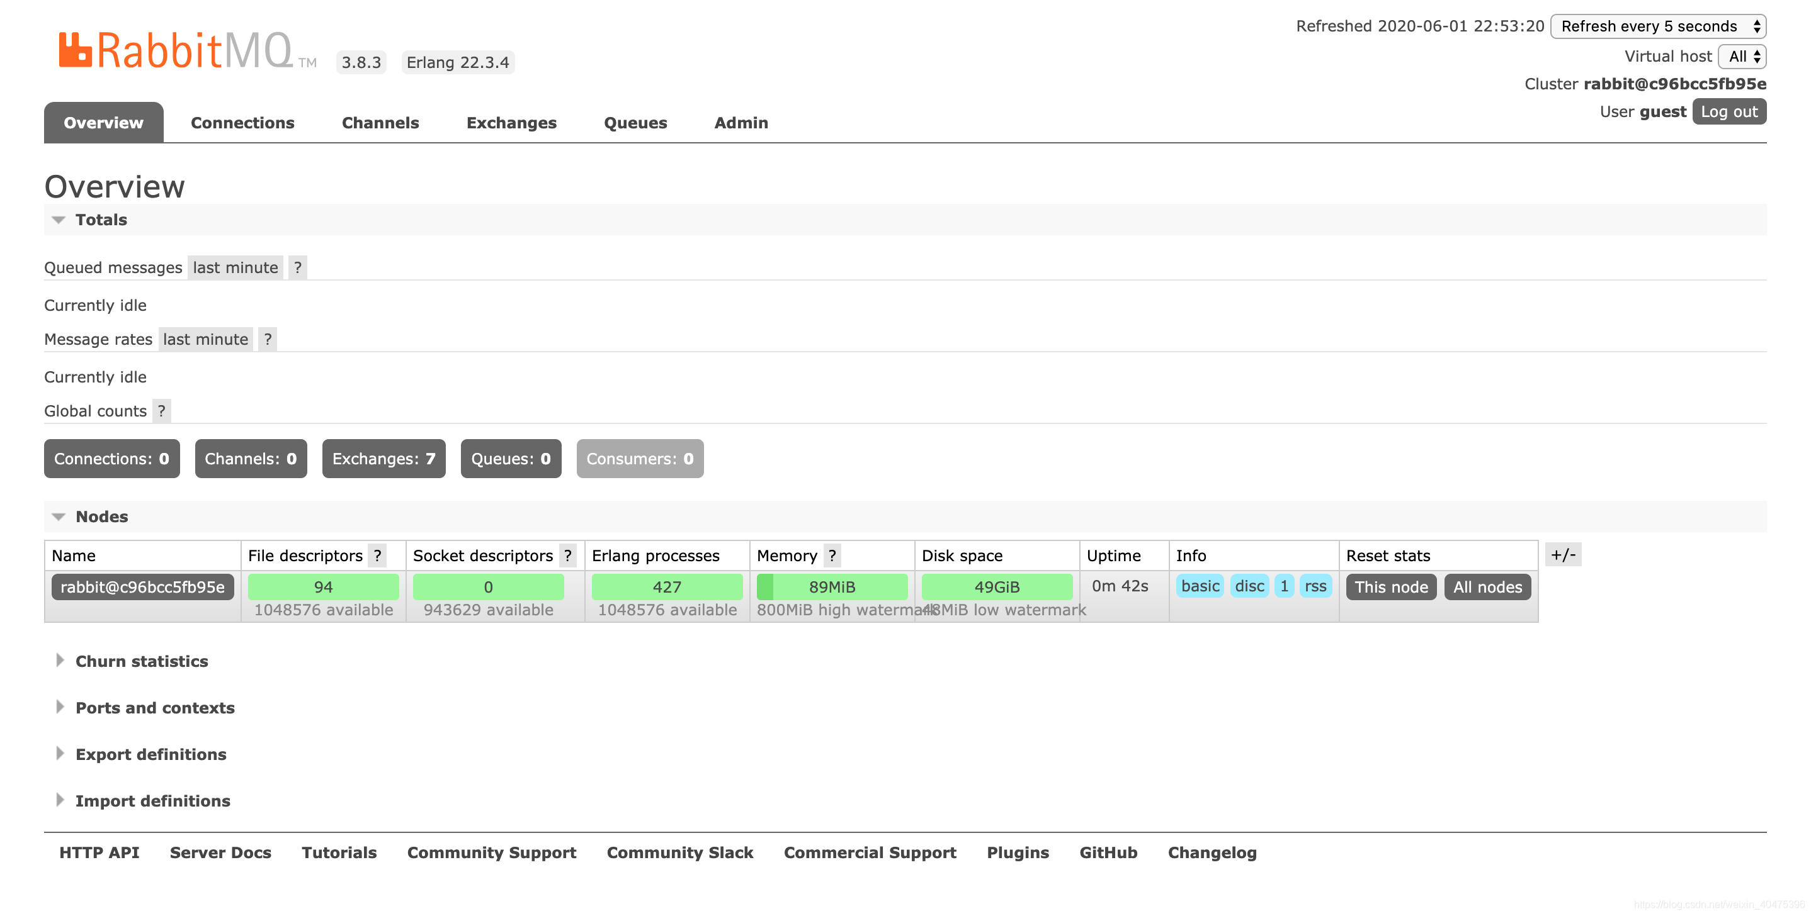Switch to the Queues tab

635,122
